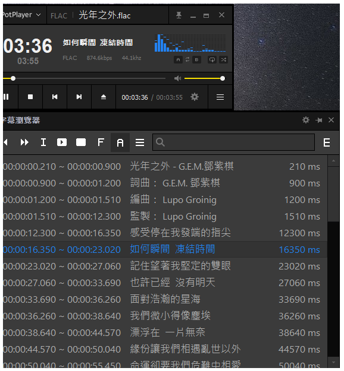Open the playlist hamburger menu
Viewport: 344px width, 371px height.
tap(220, 97)
